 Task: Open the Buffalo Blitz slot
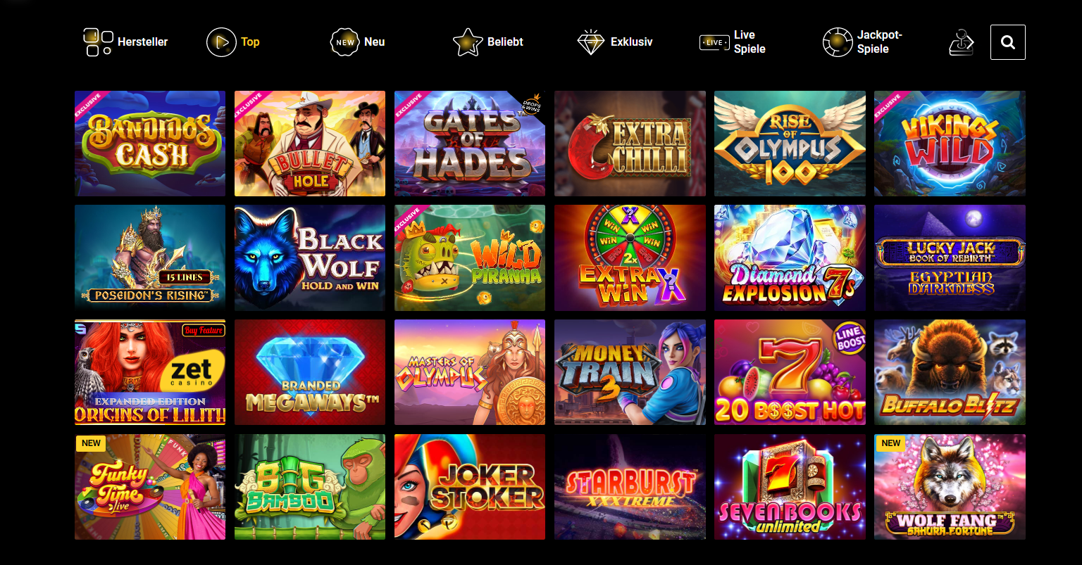(x=950, y=372)
